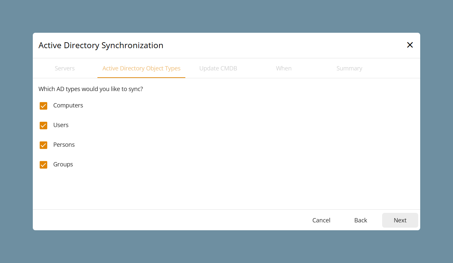
Task: Cancel the synchronization wizard
Action: (x=321, y=220)
